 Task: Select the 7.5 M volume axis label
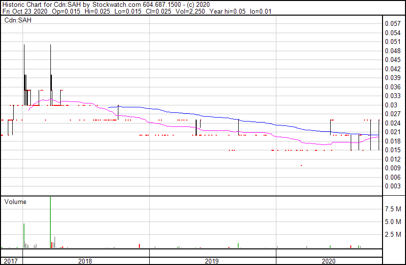pos(393,209)
